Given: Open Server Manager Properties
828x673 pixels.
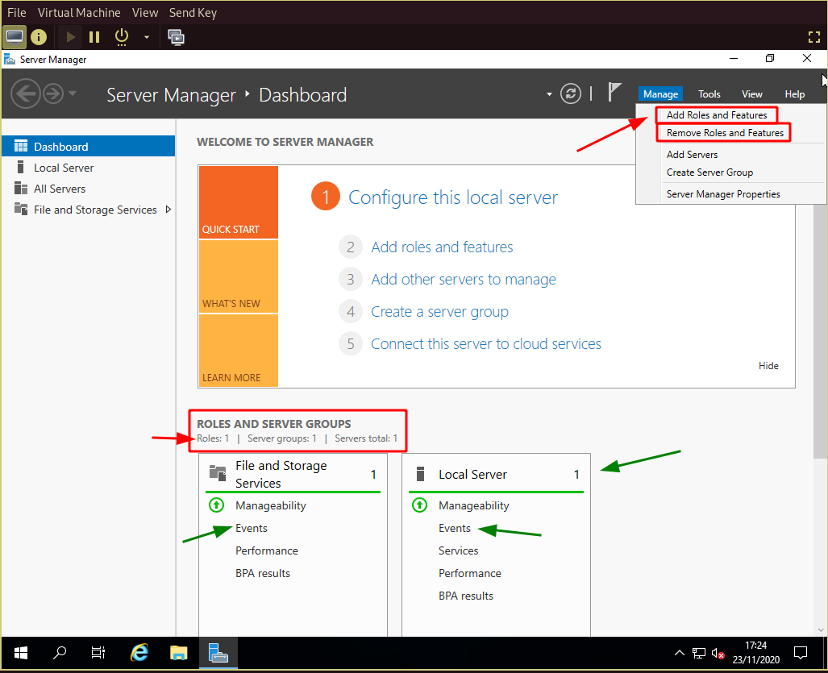Looking at the screenshot, I should pyautogui.click(x=723, y=194).
